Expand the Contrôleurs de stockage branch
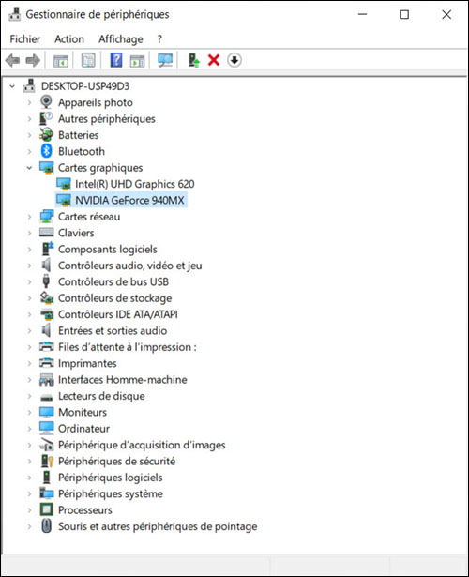Viewport: 469px width, 577px height. tap(29, 298)
